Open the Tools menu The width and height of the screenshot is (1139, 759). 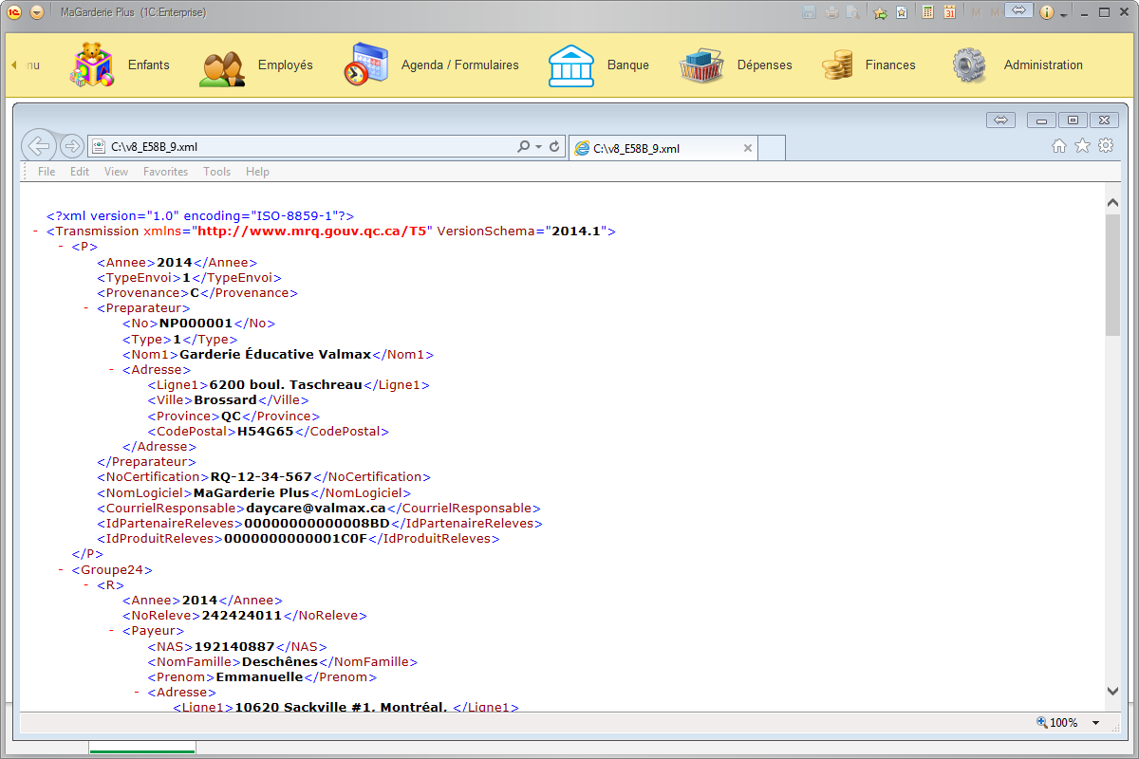click(x=216, y=172)
